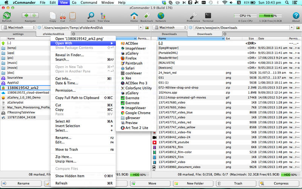Click the Cut scissors icon
302x189 pixels.
63,16
